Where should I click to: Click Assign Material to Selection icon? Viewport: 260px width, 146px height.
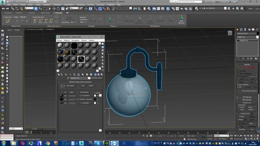tap(66, 75)
